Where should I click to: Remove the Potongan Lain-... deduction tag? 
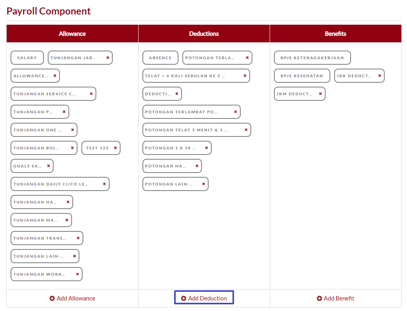point(203,184)
